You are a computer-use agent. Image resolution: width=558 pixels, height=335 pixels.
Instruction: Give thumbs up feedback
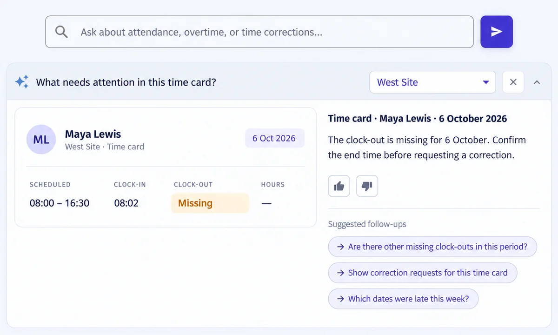coord(339,186)
